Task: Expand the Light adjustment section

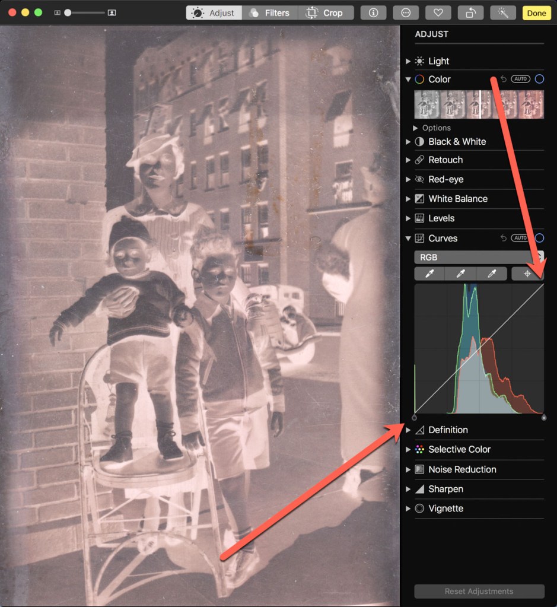Action: pos(409,61)
